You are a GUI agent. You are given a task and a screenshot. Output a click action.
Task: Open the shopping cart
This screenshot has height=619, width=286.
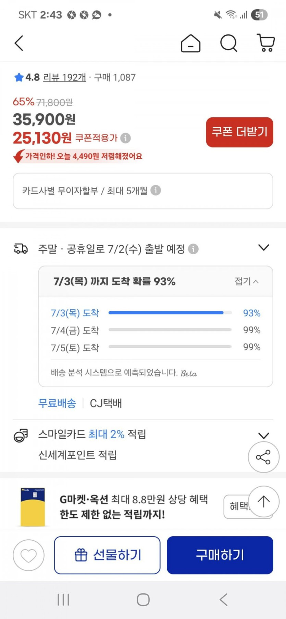266,43
